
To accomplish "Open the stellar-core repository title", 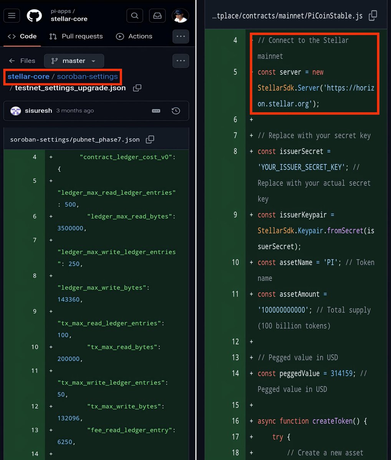I will pyautogui.click(x=69, y=19).
